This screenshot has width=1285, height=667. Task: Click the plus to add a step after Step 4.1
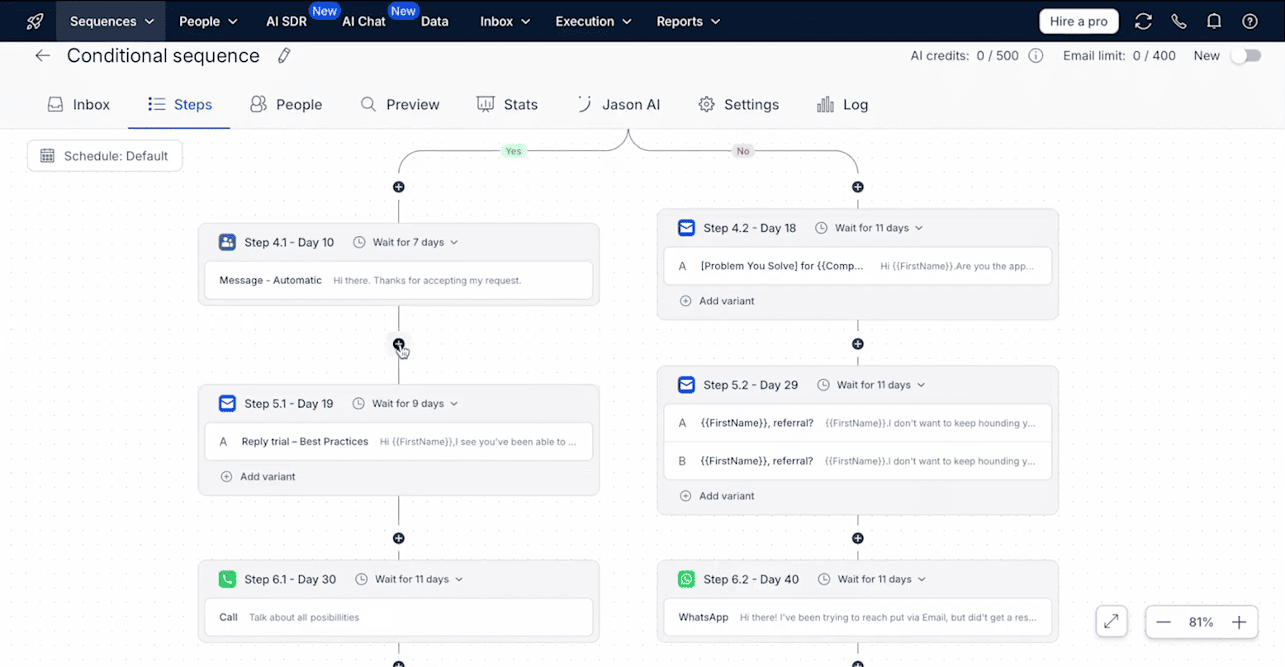[399, 343]
